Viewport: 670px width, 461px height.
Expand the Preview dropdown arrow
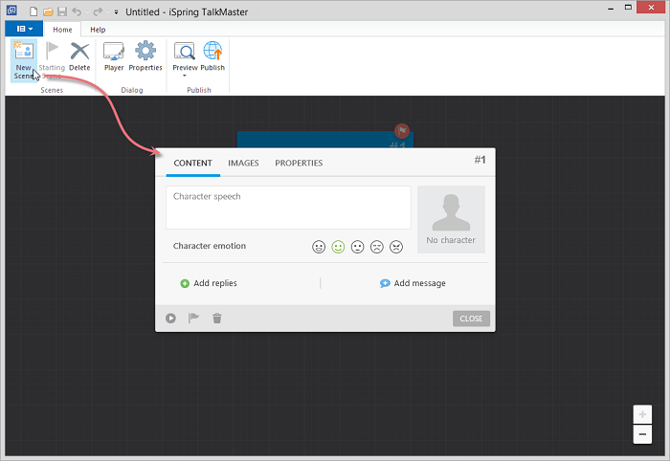coord(185,76)
